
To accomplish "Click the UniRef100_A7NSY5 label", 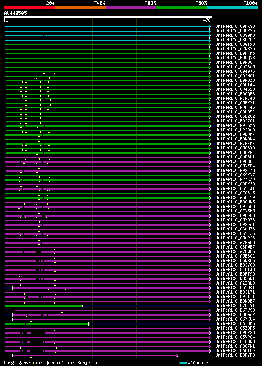I will click(235, 49).
